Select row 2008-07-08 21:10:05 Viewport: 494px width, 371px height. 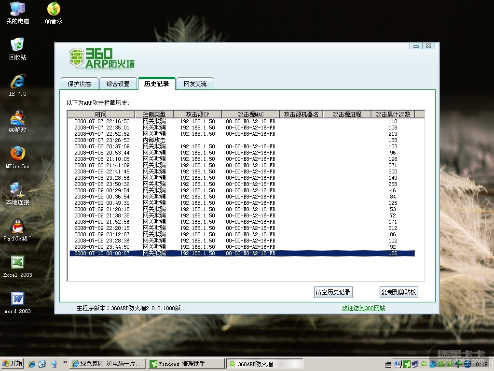click(x=242, y=159)
